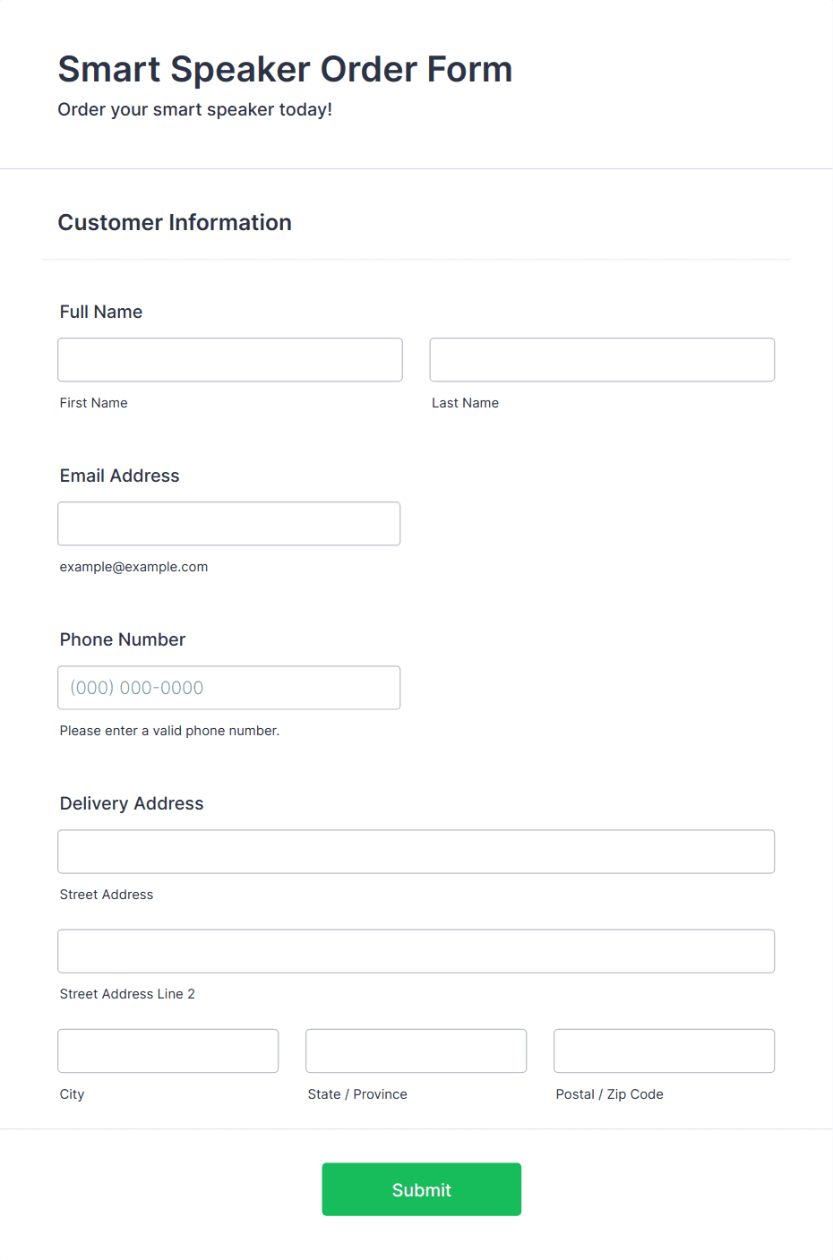Image resolution: width=833 pixels, height=1260 pixels.
Task: Click the 'Order your smart speaker today!' subtitle
Action: click(195, 109)
